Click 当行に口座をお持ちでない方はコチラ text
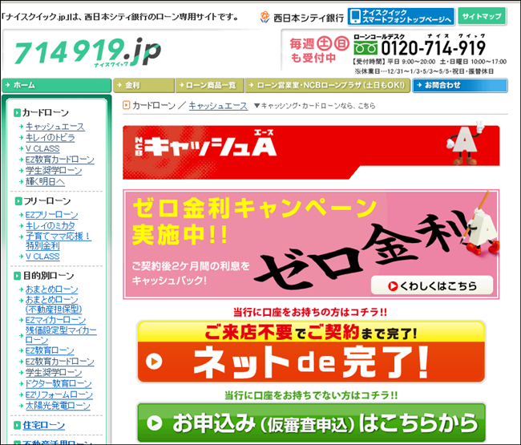Image resolution: width=521 pixels, height=445 pixels. pyautogui.click(x=311, y=395)
